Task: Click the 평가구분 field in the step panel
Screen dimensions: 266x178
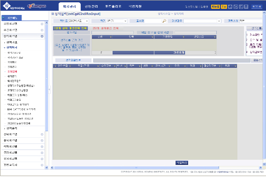Action: [113, 32]
